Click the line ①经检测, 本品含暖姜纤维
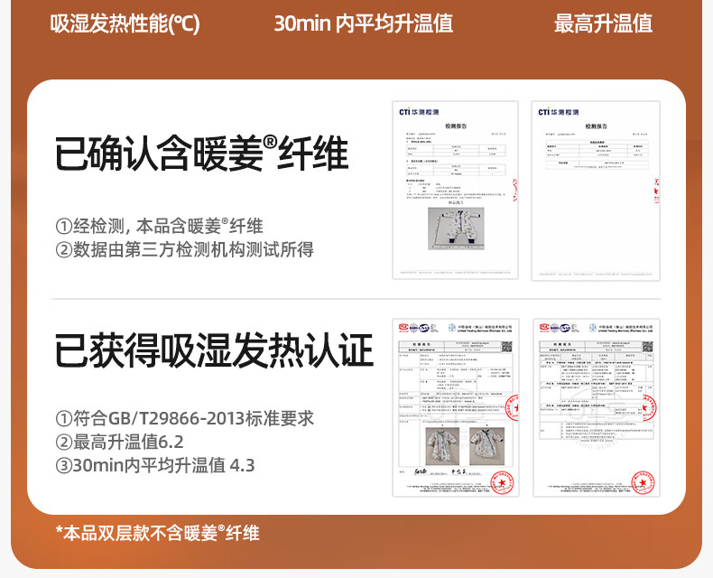Screen dimensions: 713x578 [x=159, y=226]
